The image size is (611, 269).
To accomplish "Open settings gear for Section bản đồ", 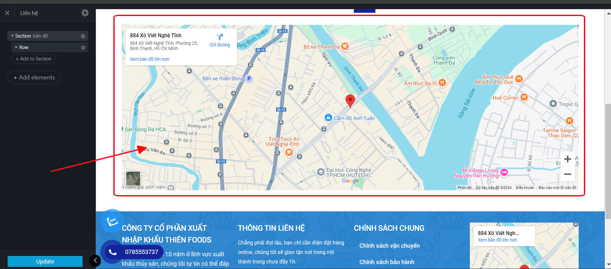I will point(83,36).
